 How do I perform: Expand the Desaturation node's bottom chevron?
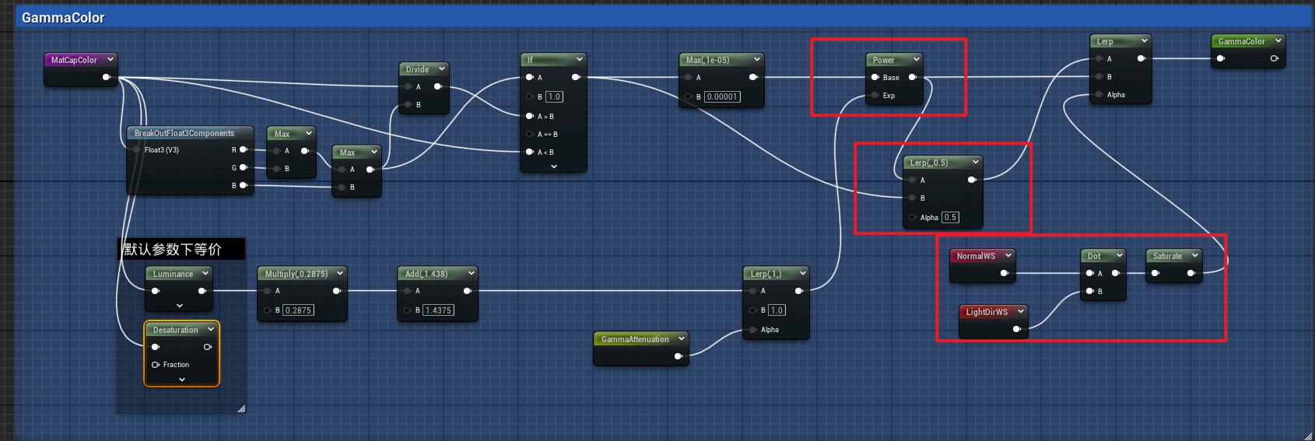coord(181,380)
